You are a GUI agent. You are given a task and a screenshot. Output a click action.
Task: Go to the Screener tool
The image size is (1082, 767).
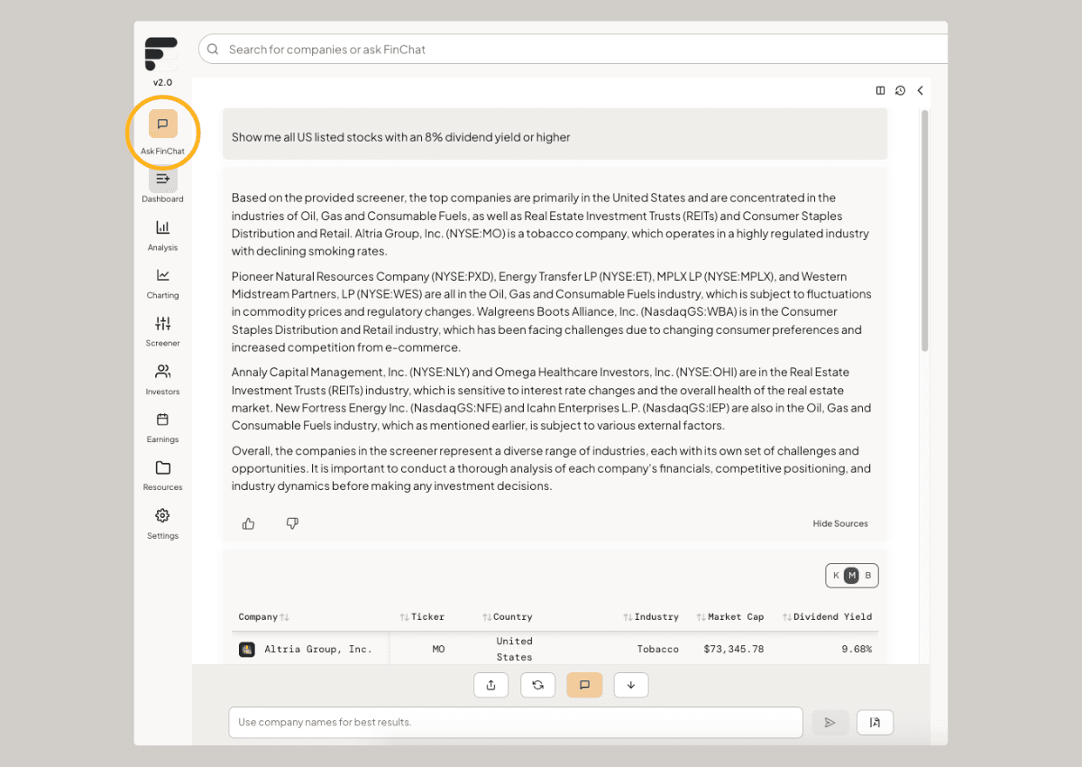pyautogui.click(x=162, y=329)
